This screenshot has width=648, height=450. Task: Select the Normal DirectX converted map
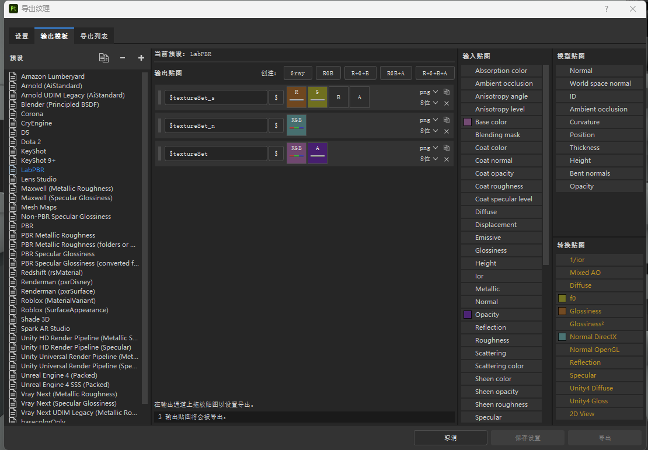tap(600, 337)
